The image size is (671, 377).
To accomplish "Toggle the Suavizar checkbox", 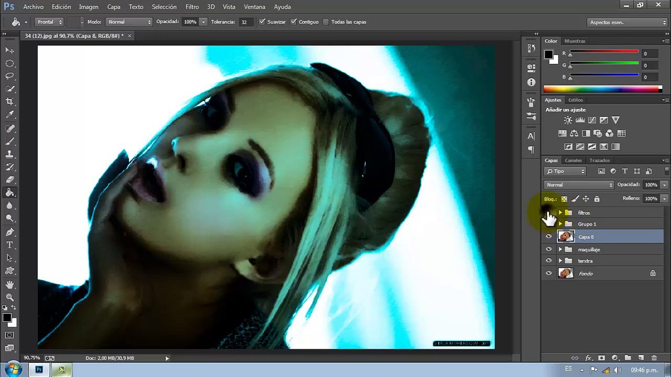I will [x=262, y=22].
